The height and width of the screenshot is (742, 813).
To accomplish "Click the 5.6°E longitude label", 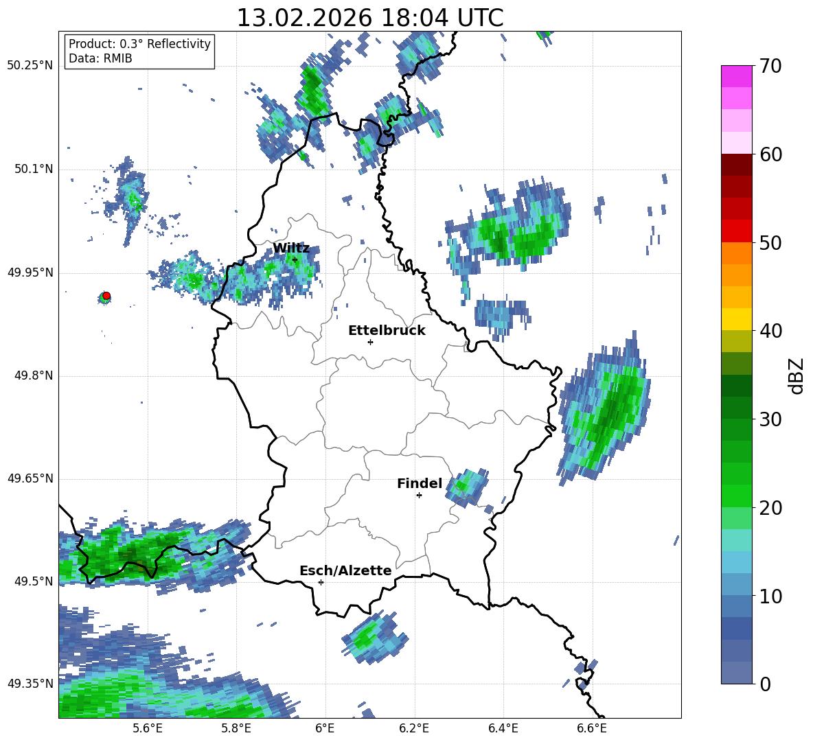I will point(148,728).
